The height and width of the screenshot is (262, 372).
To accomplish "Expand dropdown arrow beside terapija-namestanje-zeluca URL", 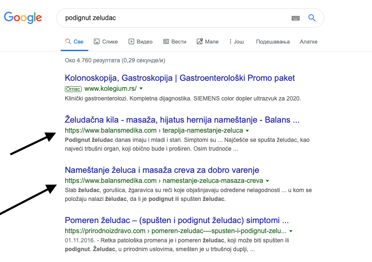I will [x=247, y=131].
